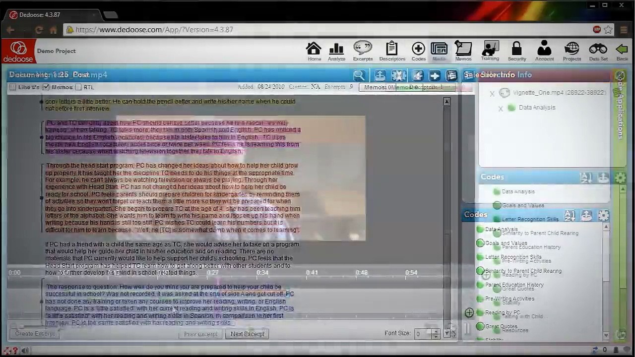Open the Codes section from top toolbar
The image size is (635, 357).
(x=418, y=52)
